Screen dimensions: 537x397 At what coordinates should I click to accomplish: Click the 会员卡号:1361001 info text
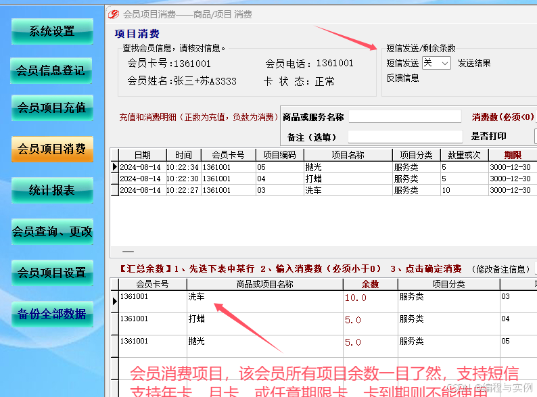169,64
